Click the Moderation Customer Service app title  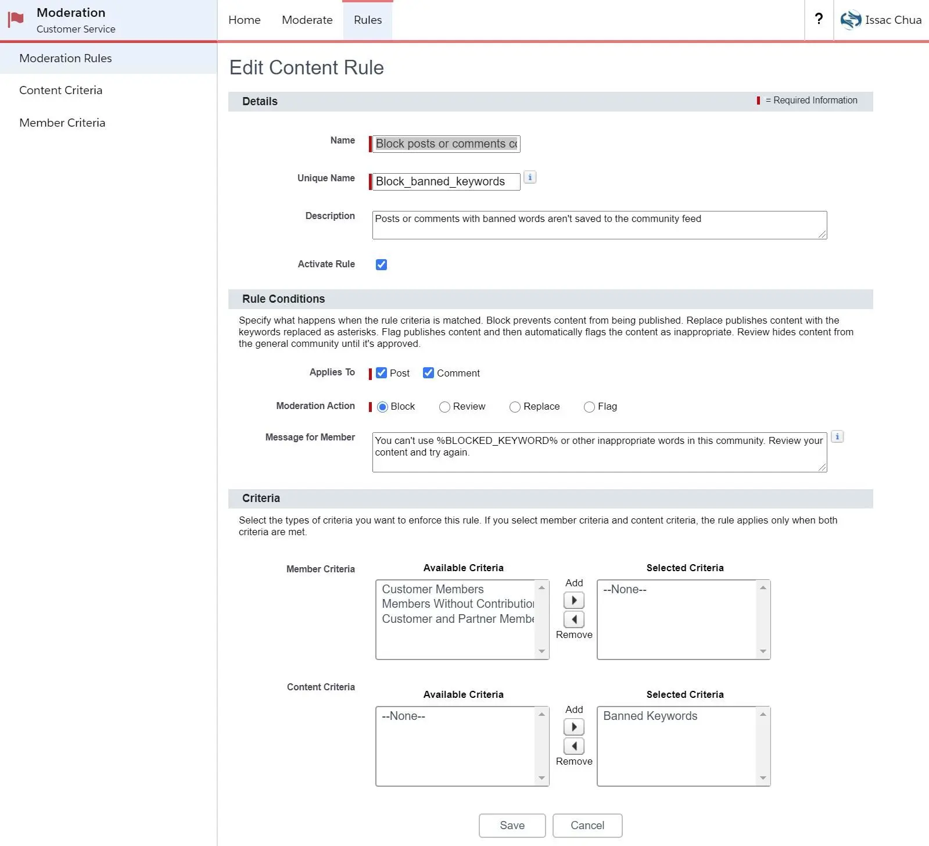[76, 20]
